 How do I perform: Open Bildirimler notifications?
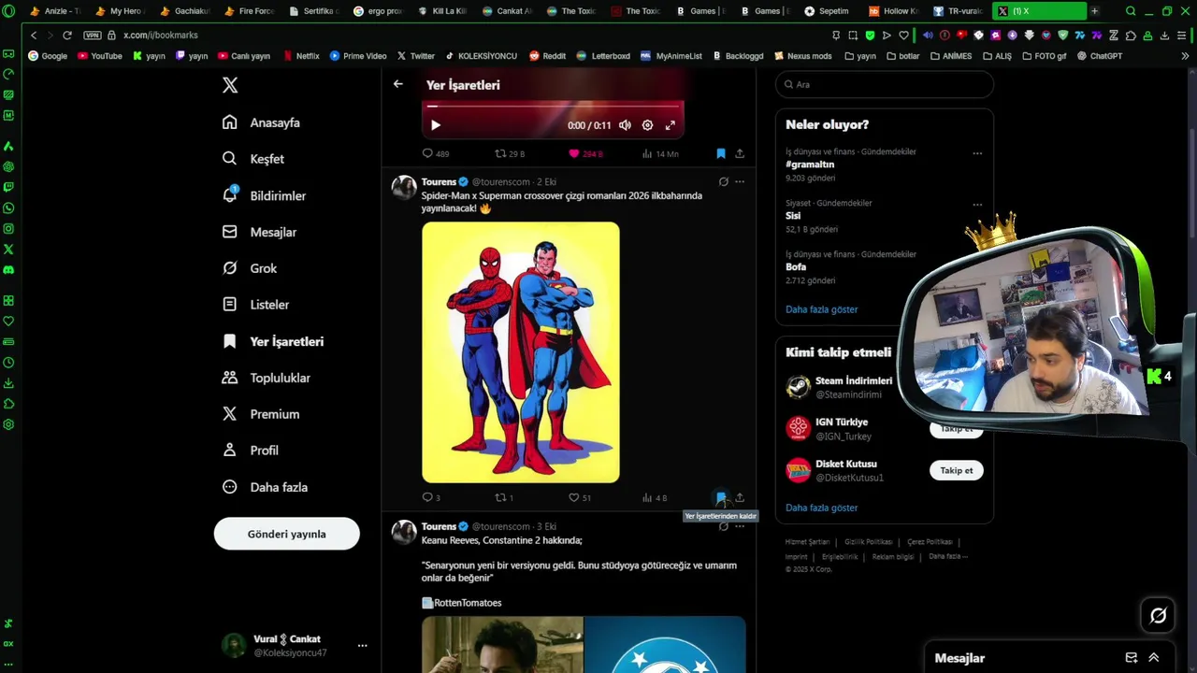(264, 195)
